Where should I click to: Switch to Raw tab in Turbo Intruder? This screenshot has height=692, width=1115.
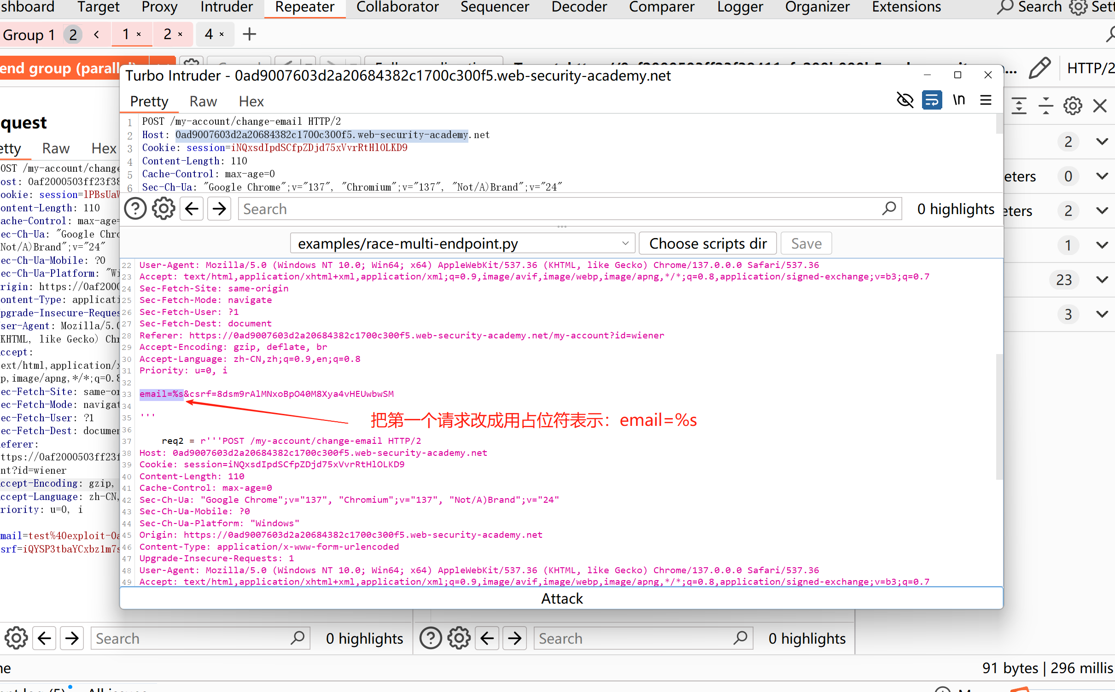[203, 101]
